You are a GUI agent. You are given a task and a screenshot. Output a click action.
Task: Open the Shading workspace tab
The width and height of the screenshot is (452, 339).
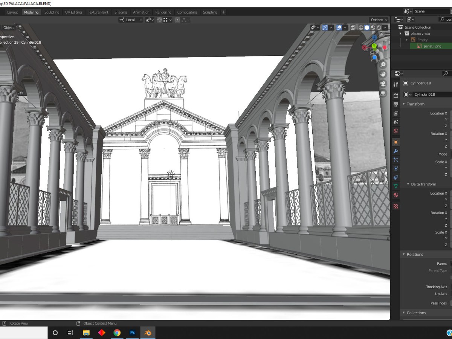tap(121, 12)
